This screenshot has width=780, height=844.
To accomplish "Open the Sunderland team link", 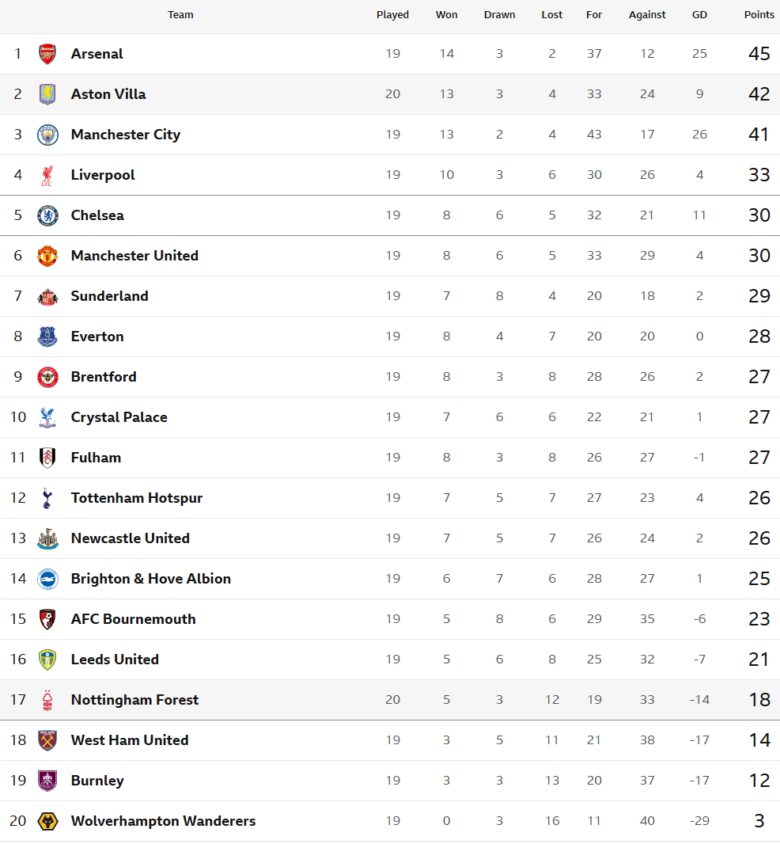I will click(109, 296).
